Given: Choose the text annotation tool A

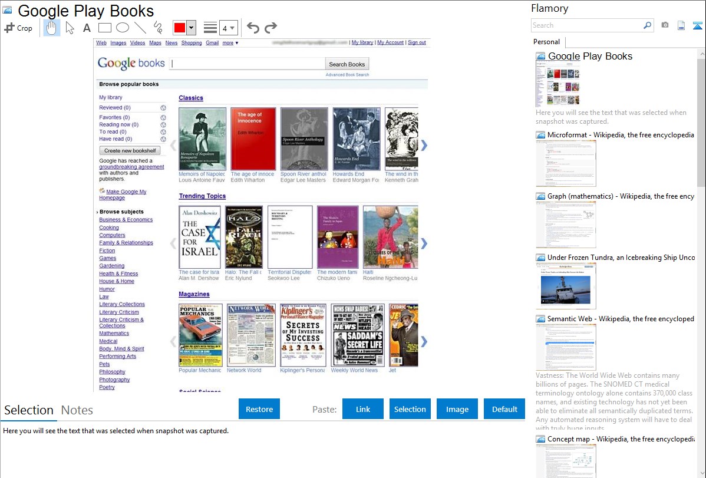Looking at the screenshot, I should tap(87, 28).
